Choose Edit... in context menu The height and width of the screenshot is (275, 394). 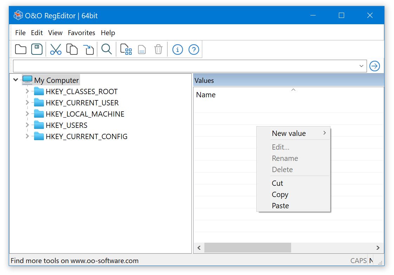(x=293, y=147)
